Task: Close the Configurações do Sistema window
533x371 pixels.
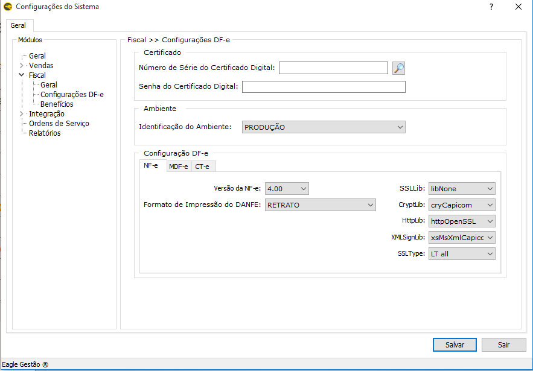Action: 519,7
